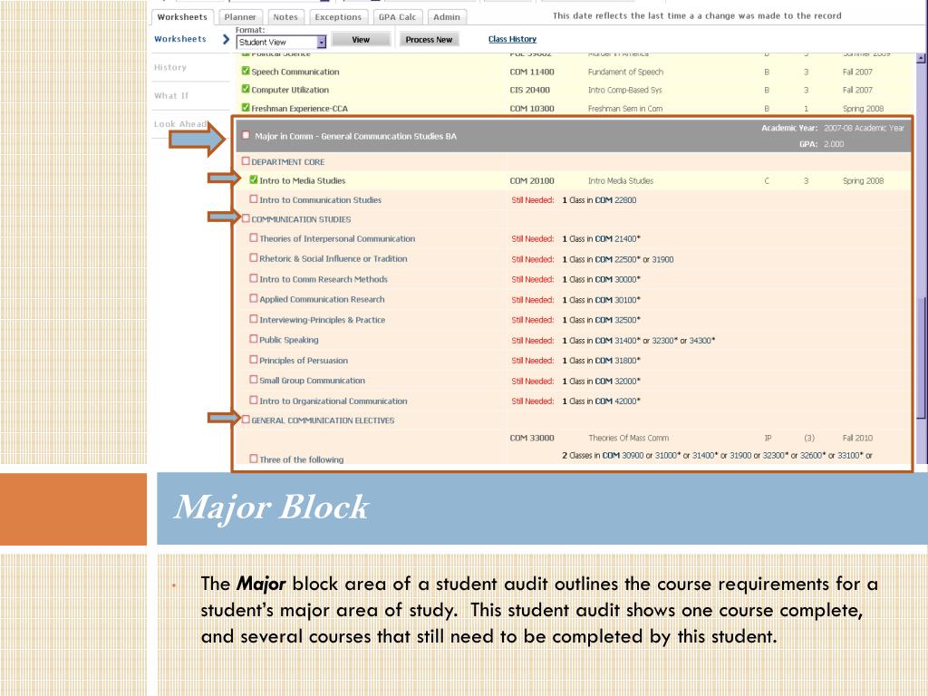Click the Intro to Media Studies checkbox
This screenshot has height=696, width=928.
(x=254, y=180)
